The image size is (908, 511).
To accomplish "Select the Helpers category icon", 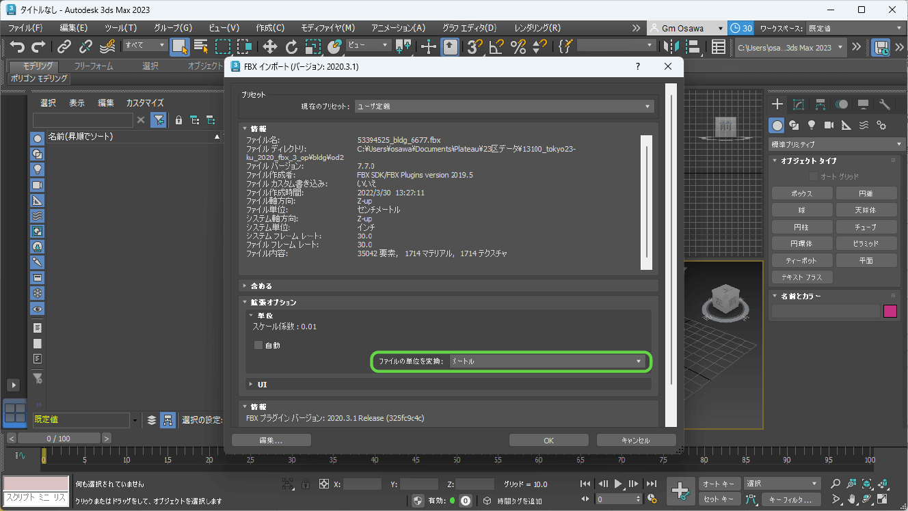I will click(x=846, y=125).
